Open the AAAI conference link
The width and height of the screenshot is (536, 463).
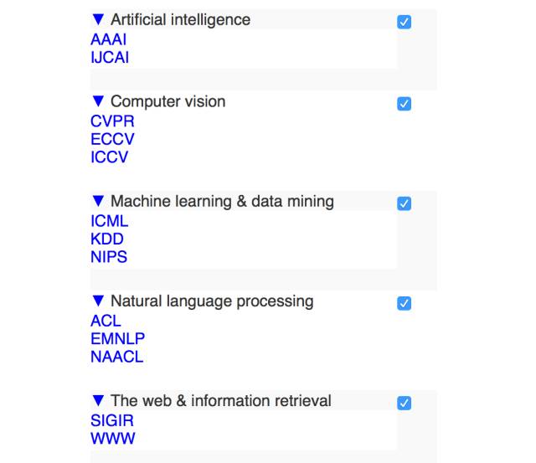coord(109,39)
